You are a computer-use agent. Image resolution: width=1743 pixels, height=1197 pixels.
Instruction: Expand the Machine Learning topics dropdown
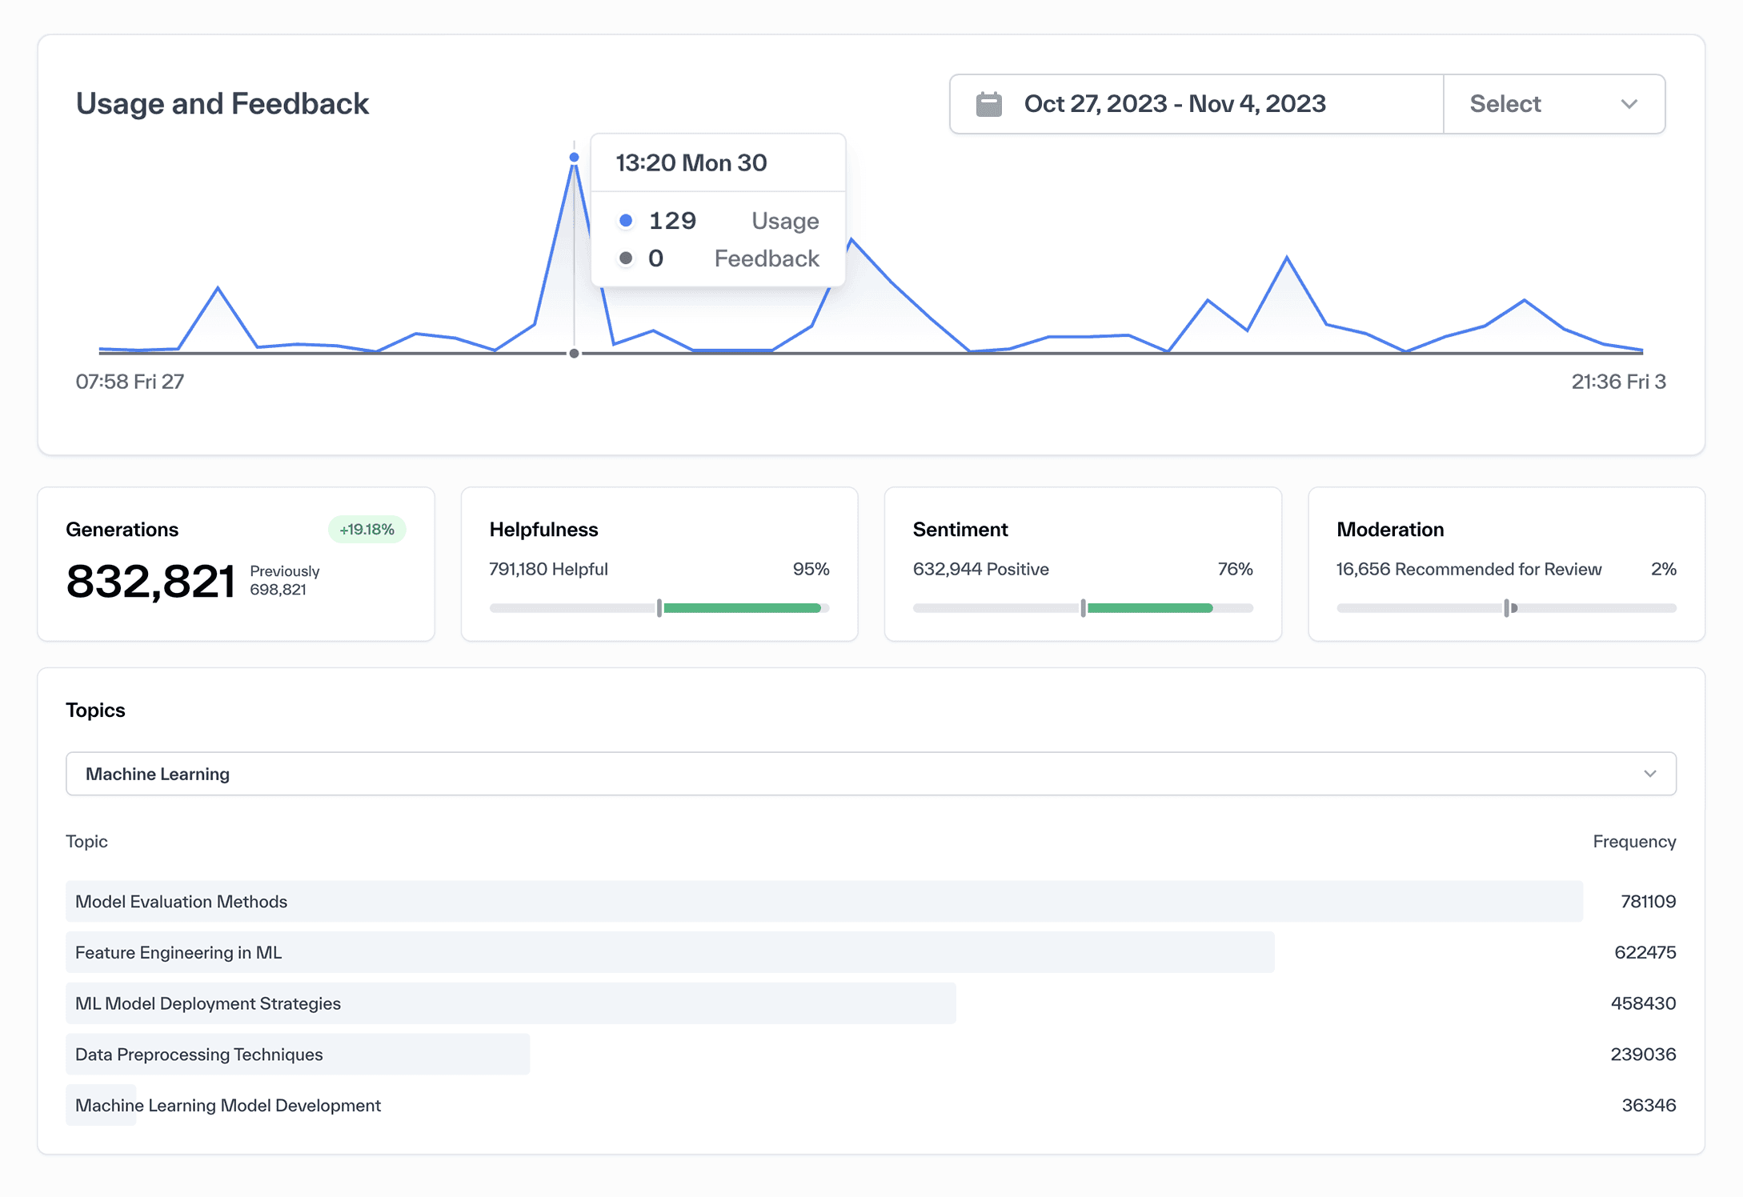point(871,774)
